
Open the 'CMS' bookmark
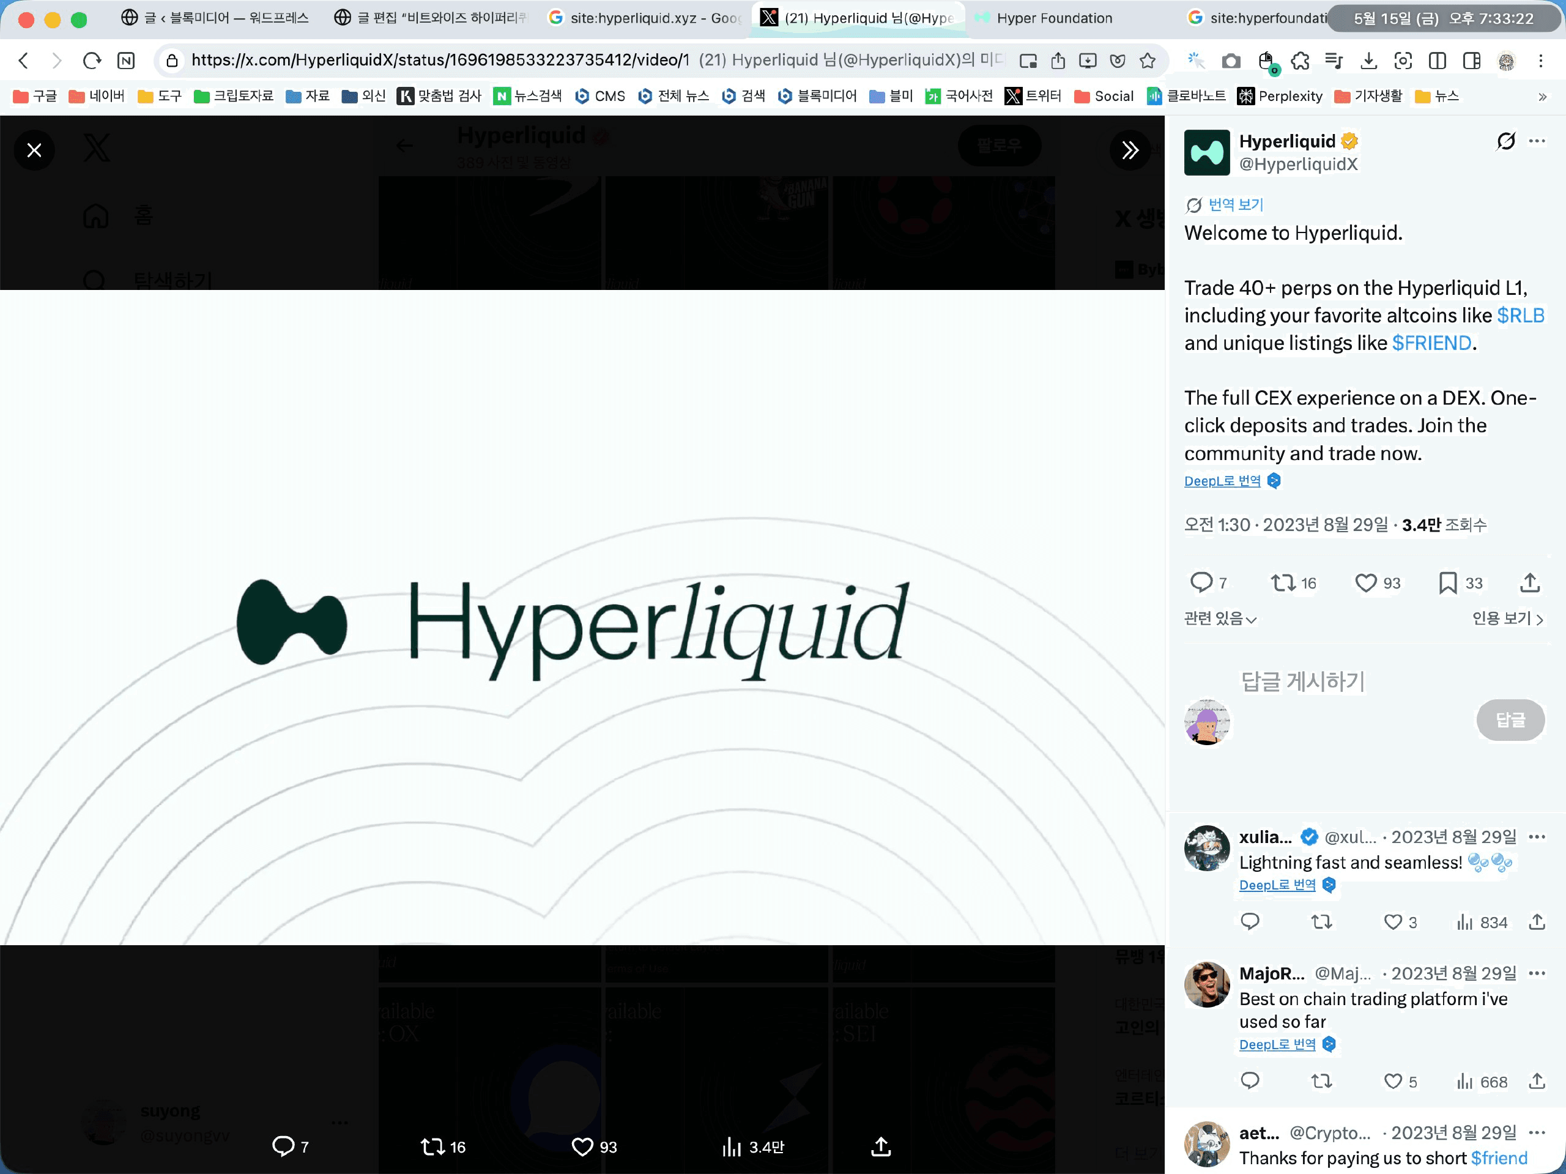[x=599, y=95]
